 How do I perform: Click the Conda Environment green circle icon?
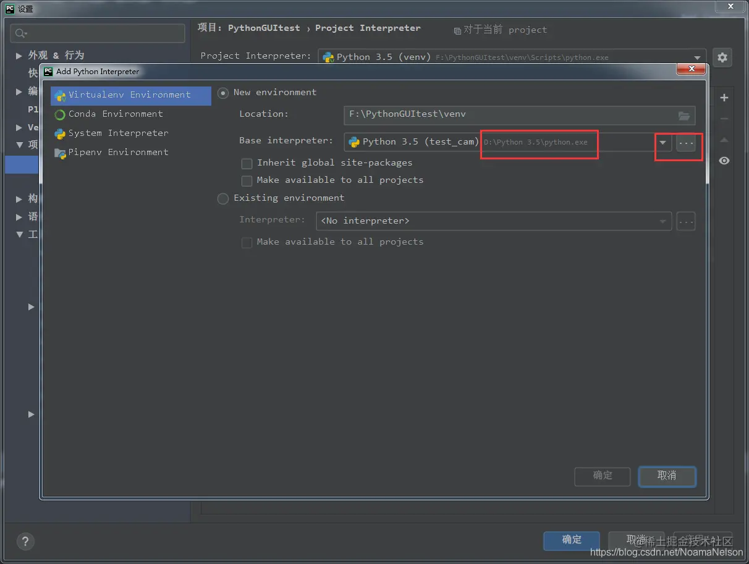[60, 115]
